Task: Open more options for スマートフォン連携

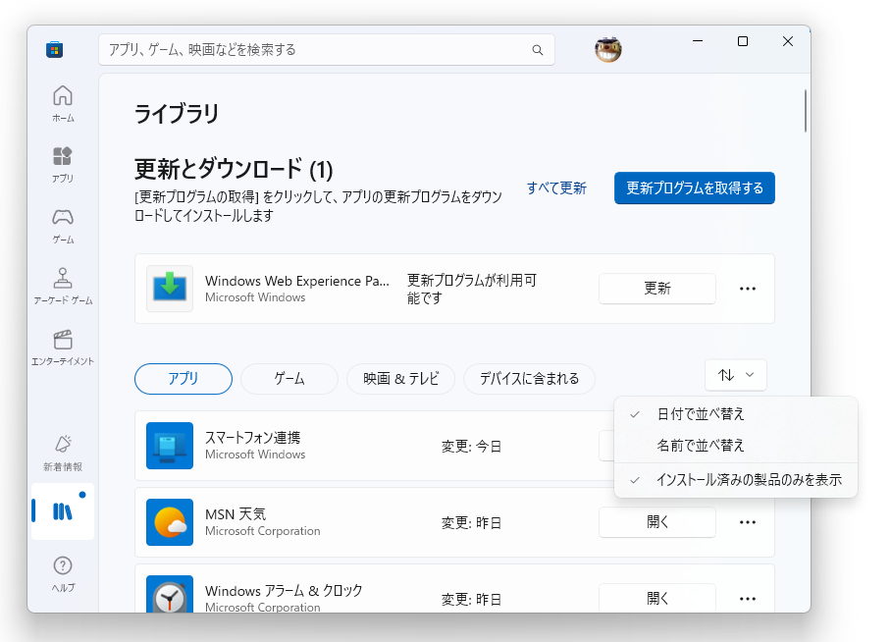Action: [748, 446]
